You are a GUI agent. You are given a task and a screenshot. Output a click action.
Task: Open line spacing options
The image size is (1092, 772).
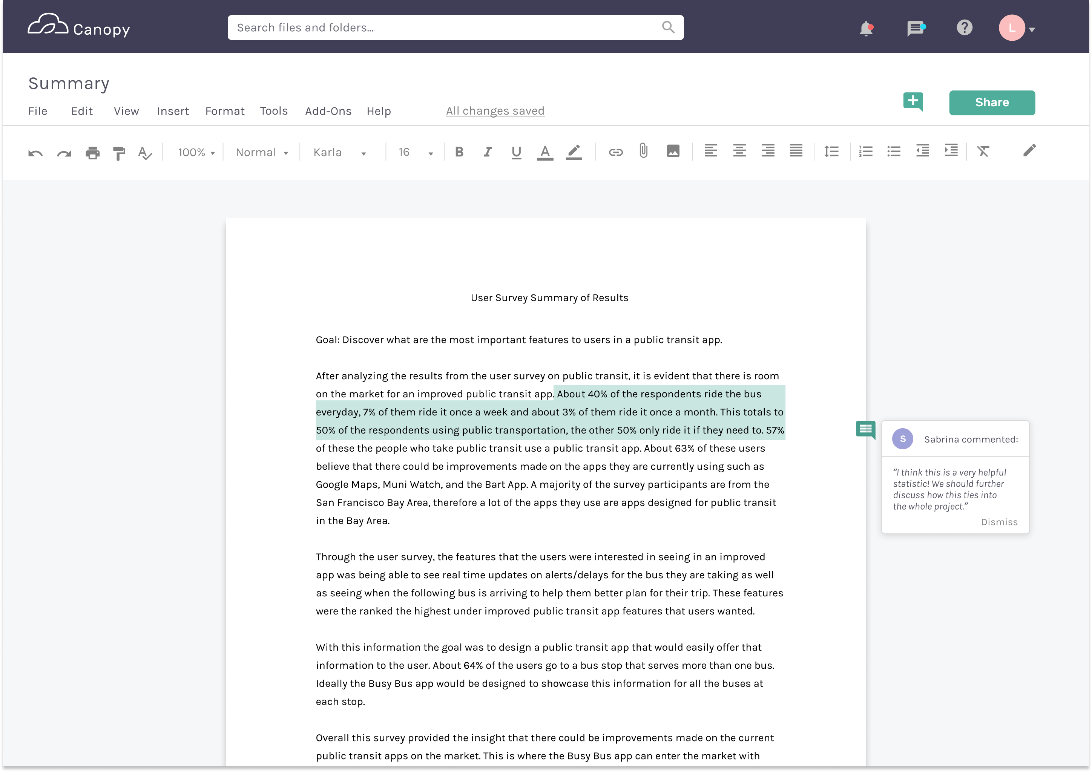click(x=831, y=151)
